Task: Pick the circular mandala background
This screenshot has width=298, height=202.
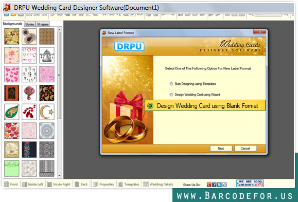Action: tap(47, 131)
